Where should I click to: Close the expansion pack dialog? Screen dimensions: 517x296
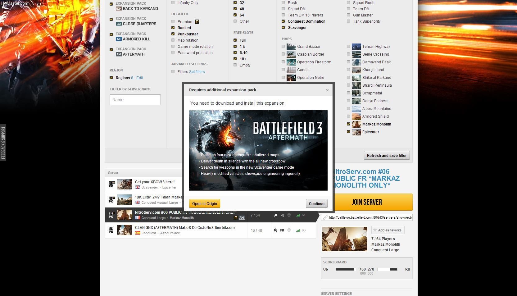(x=327, y=90)
